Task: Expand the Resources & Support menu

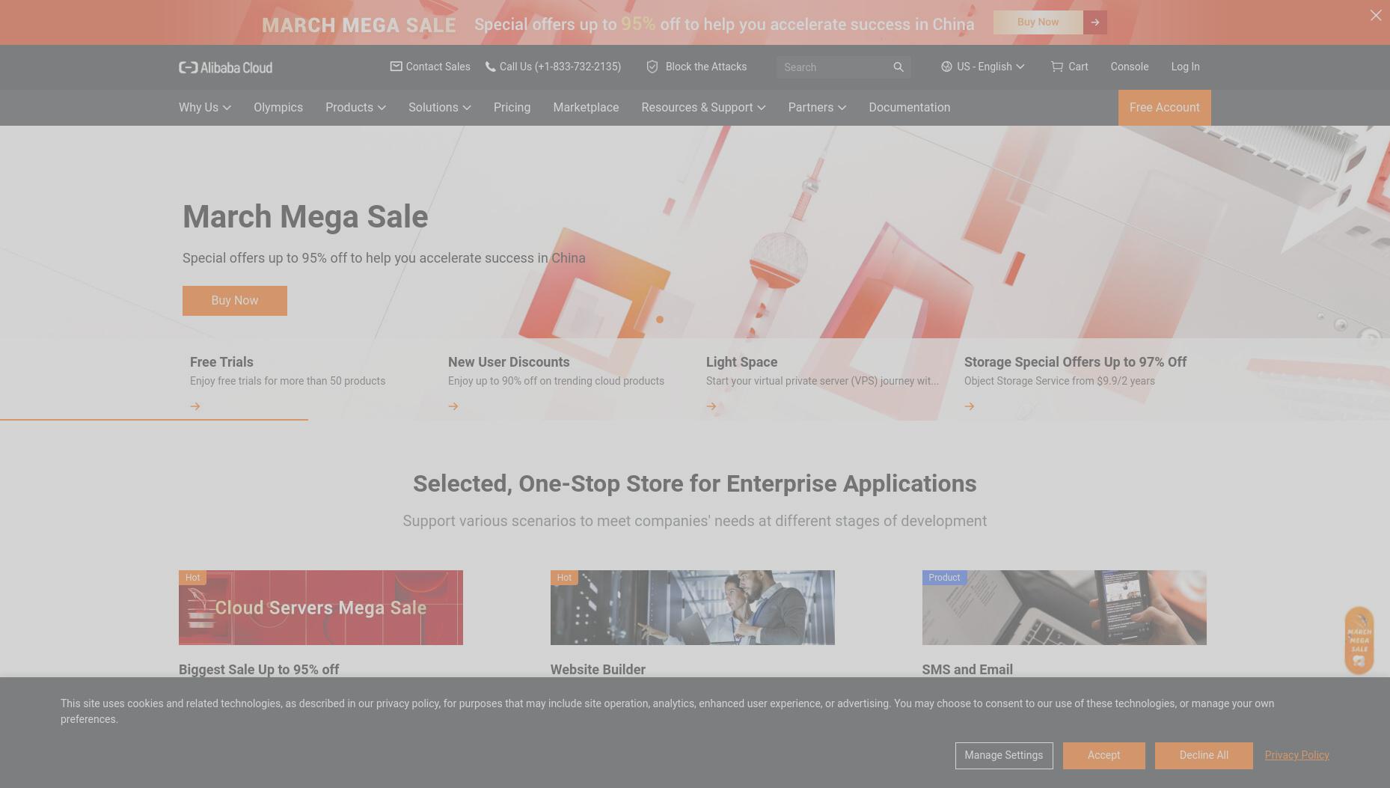Action: pyautogui.click(x=703, y=108)
